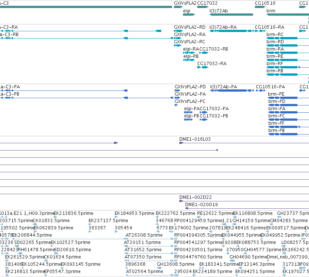Click EST label 3896368
The image size is (309, 277).
(135, 264)
